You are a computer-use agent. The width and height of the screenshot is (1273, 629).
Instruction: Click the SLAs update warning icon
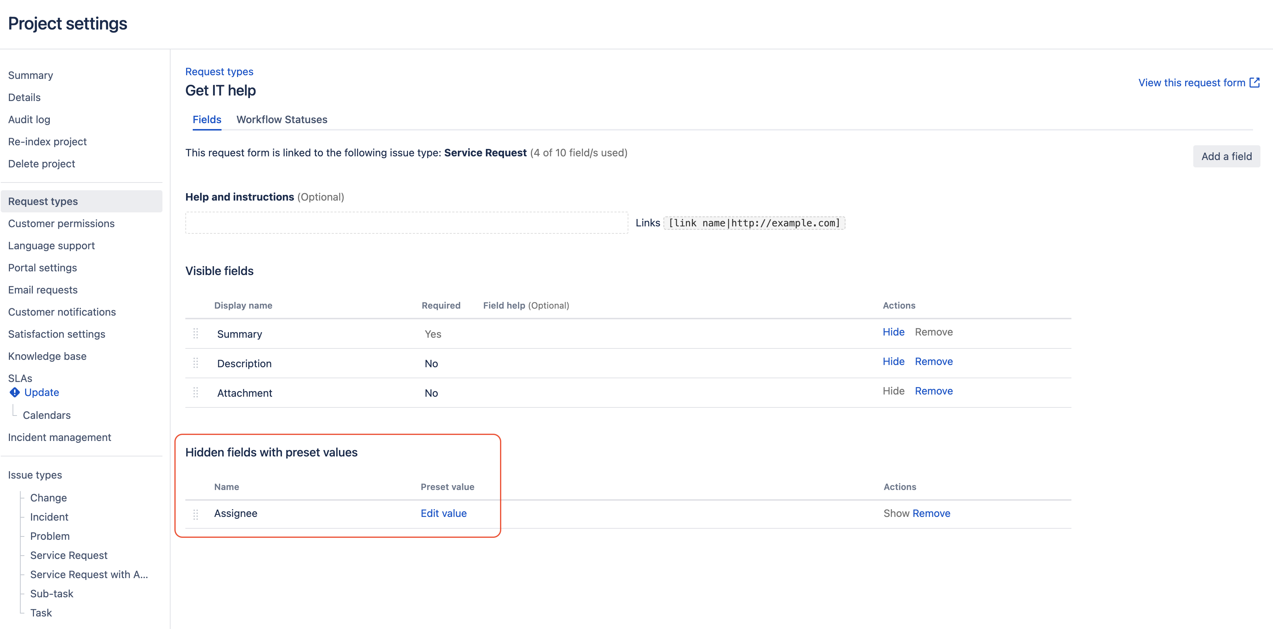[x=15, y=392]
